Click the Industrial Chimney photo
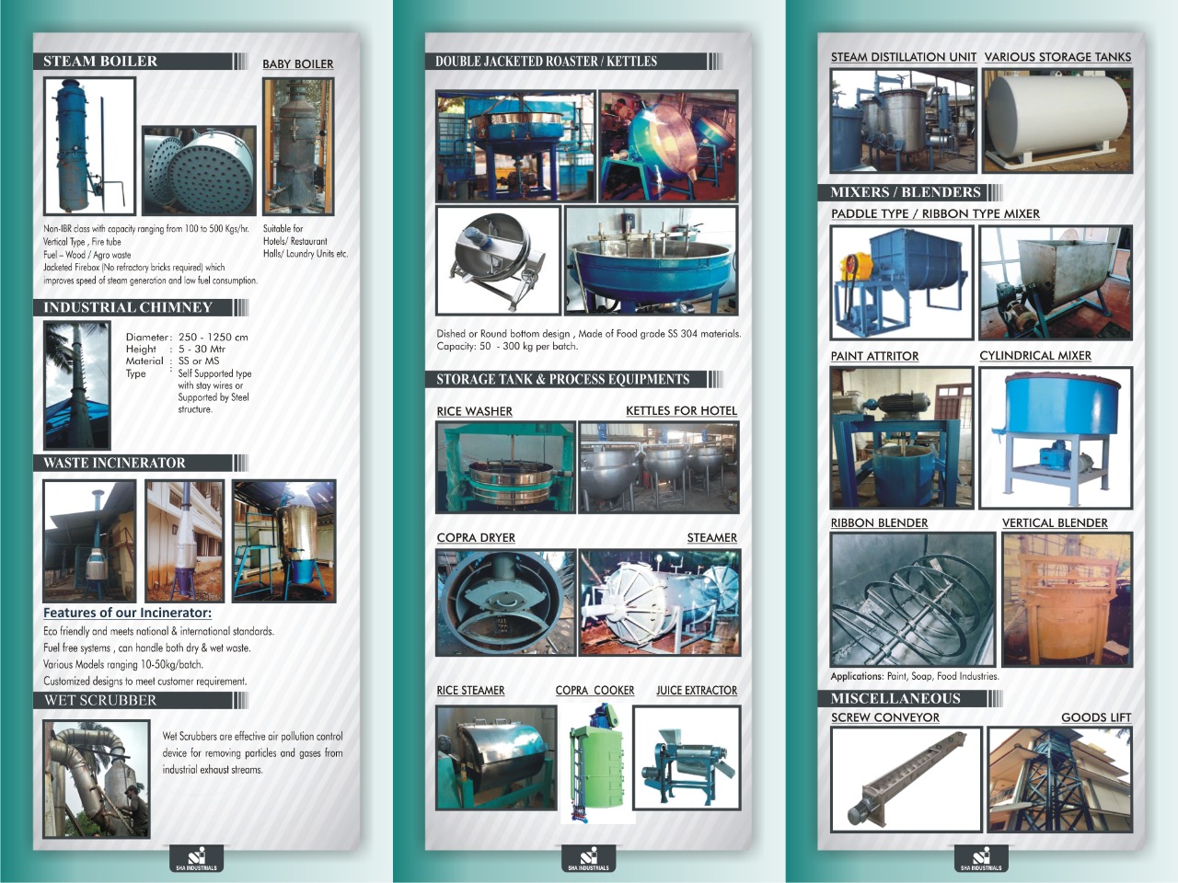The height and width of the screenshot is (883, 1178). [x=76, y=384]
